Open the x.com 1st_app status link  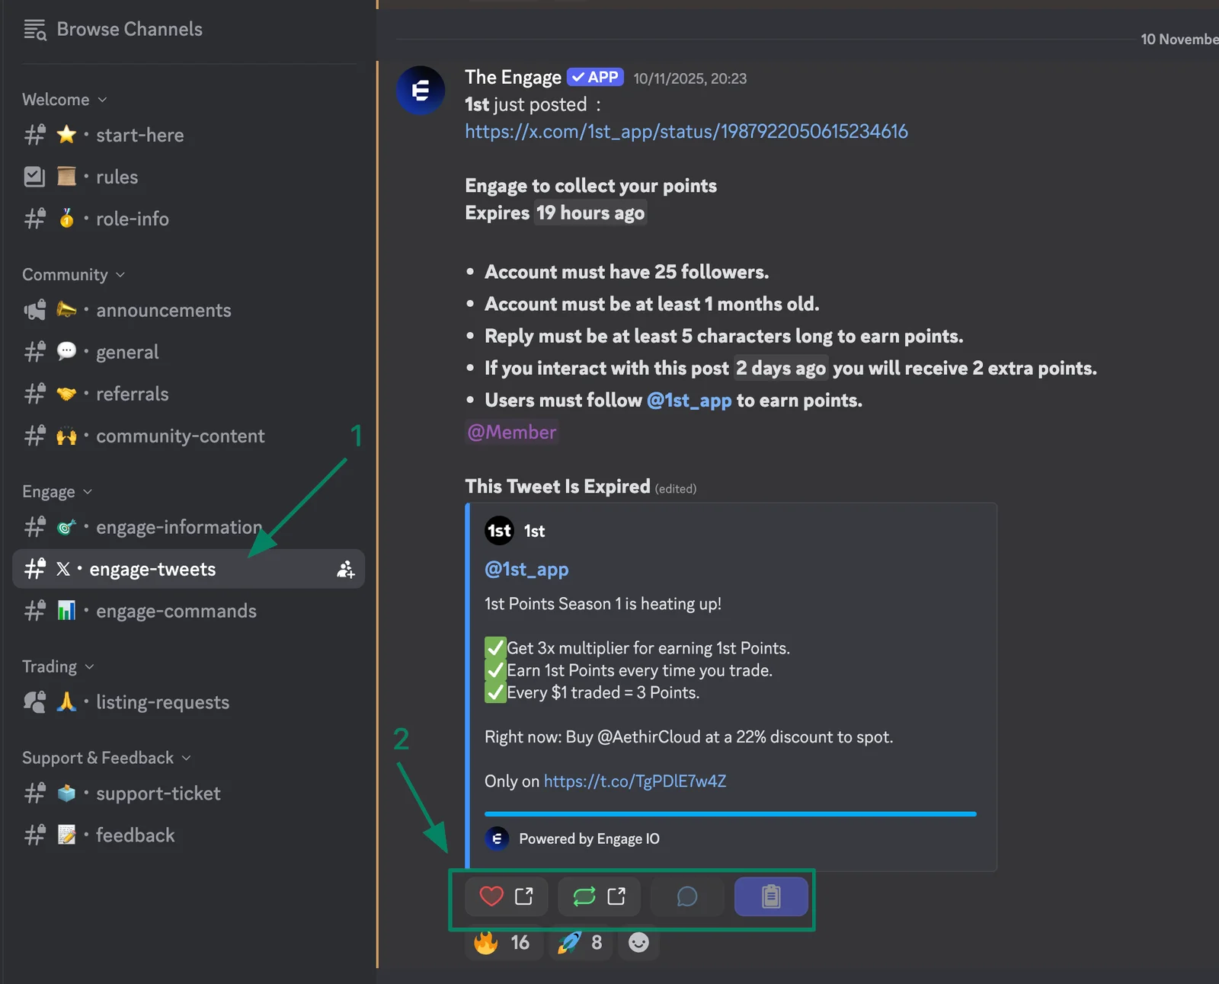(686, 132)
